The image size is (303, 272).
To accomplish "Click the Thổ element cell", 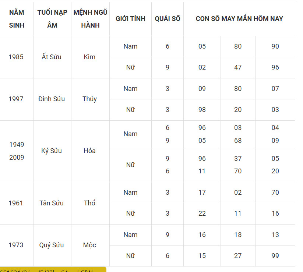I will click(x=89, y=203).
